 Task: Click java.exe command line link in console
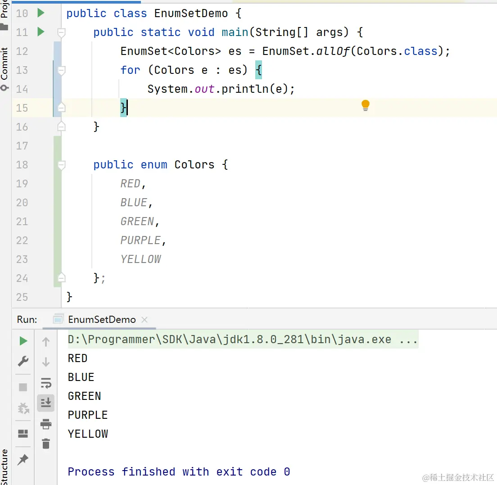coord(243,339)
